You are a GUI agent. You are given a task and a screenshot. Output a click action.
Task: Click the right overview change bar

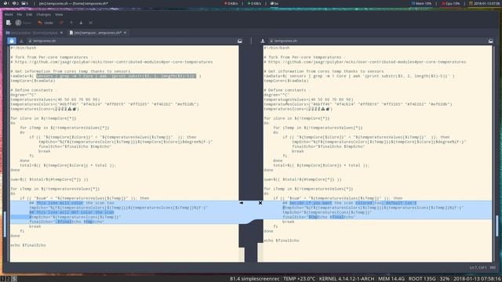pos(497,226)
